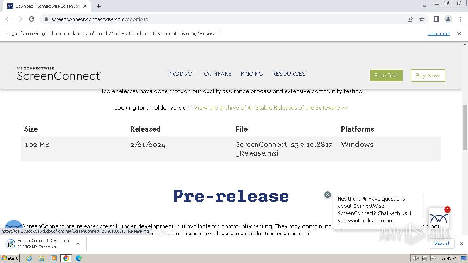
Task: Click the Size column header
Action: (31, 129)
